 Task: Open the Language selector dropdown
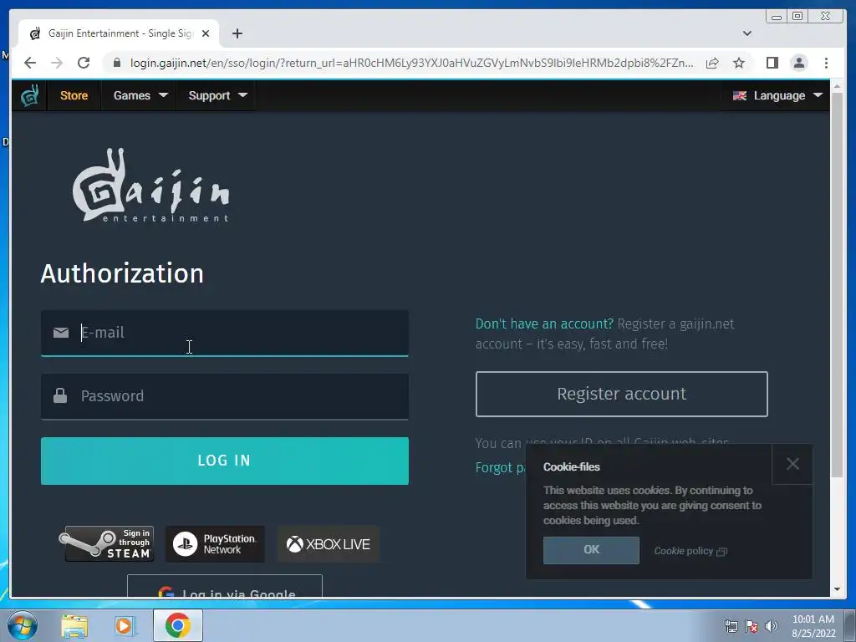[777, 95]
